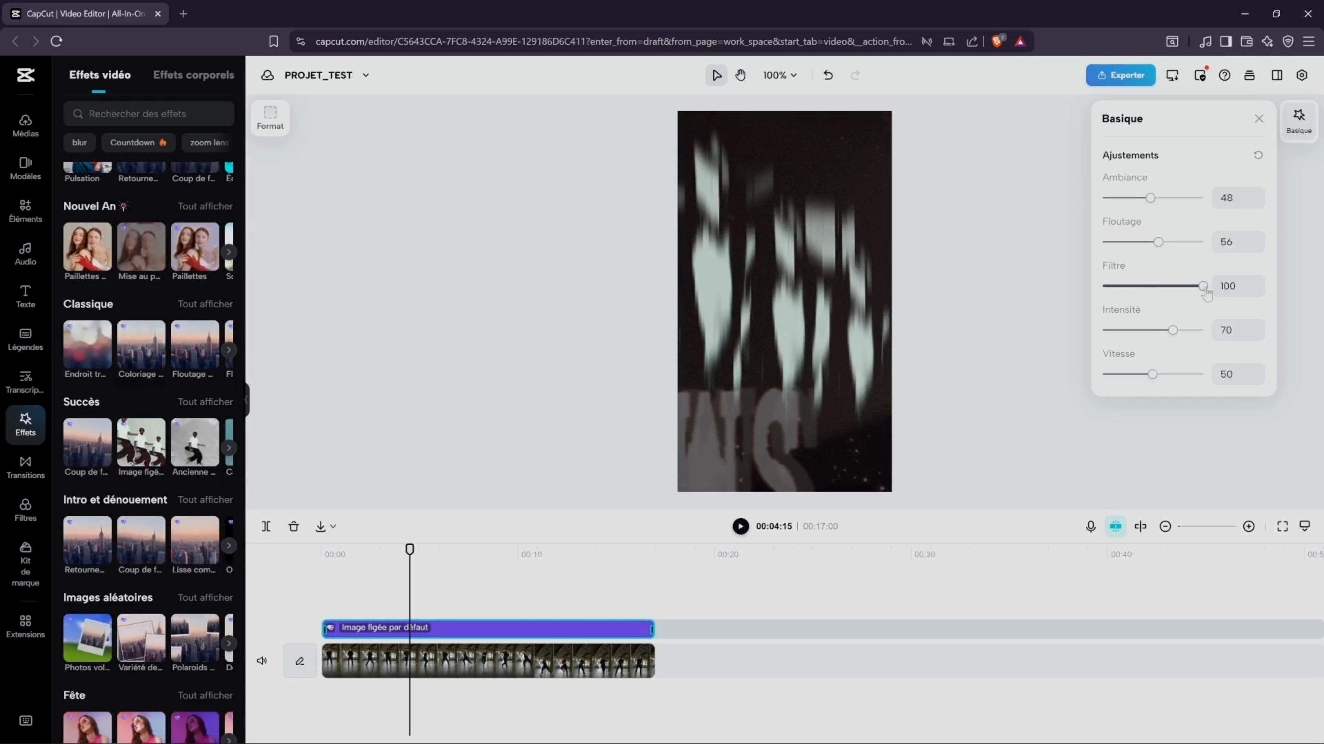The image size is (1324, 744).
Task: Click the split clip tool icon
Action: [x=266, y=526]
